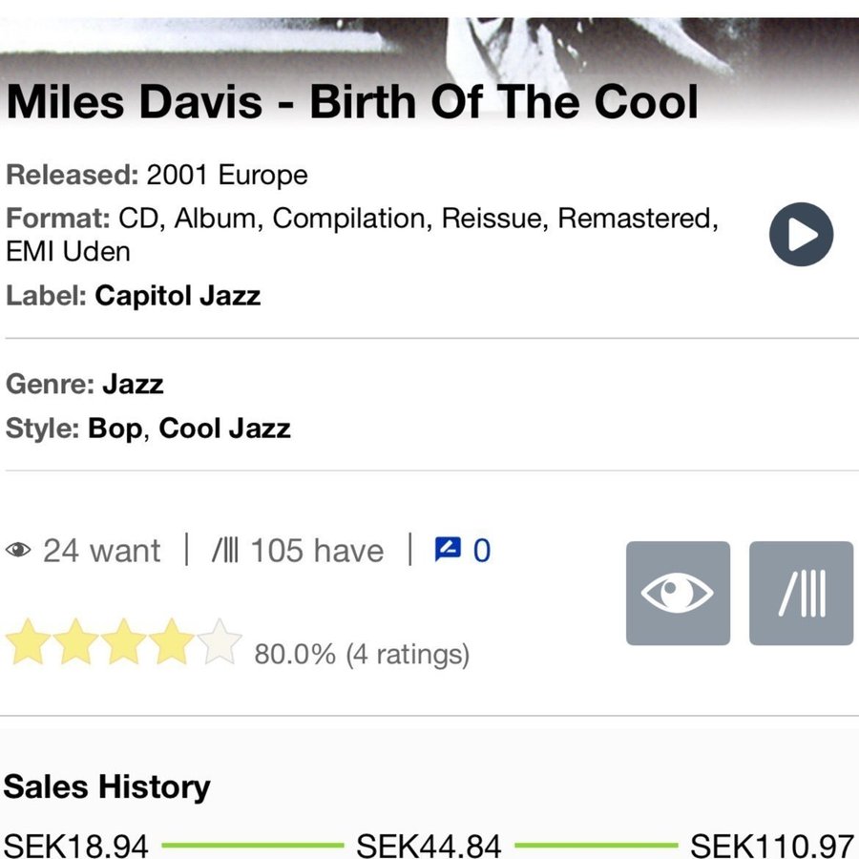The width and height of the screenshot is (859, 859).
Task: Rate the release three stars
Action: (x=124, y=641)
